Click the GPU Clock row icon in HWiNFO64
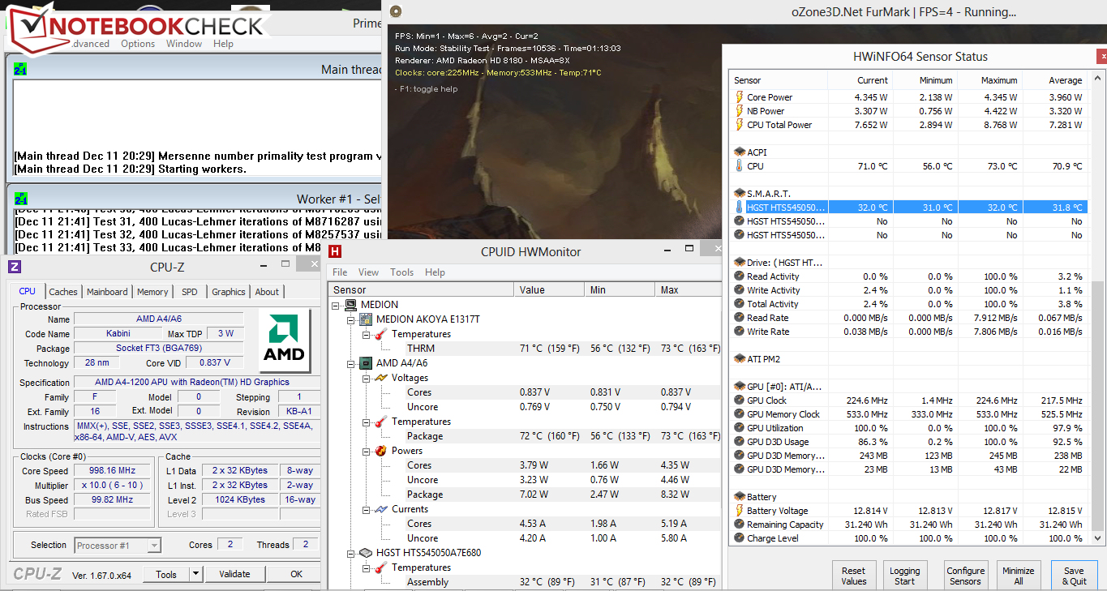 tap(739, 400)
